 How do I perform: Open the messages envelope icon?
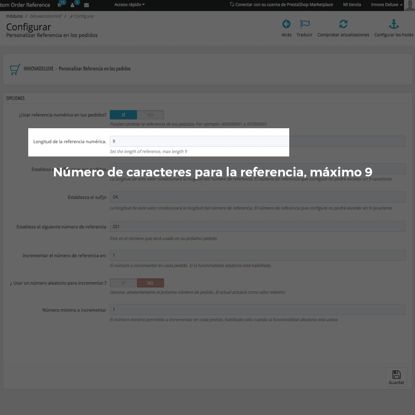[x=86, y=5]
